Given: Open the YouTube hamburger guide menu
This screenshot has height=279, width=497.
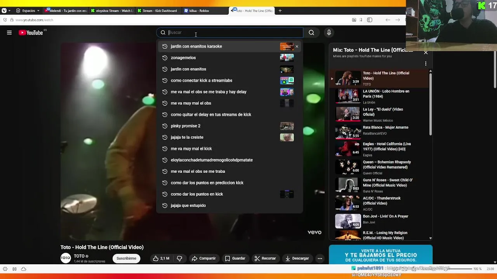Looking at the screenshot, I should pyautogui.click(x=9, y=33).
